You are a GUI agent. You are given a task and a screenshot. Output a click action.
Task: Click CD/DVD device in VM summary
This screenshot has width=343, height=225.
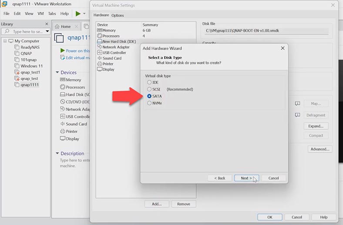point(75,102)
